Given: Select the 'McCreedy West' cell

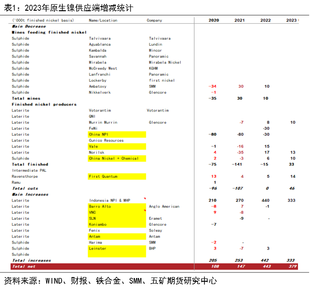Looking at the screenshot, I should click(103, 68).
